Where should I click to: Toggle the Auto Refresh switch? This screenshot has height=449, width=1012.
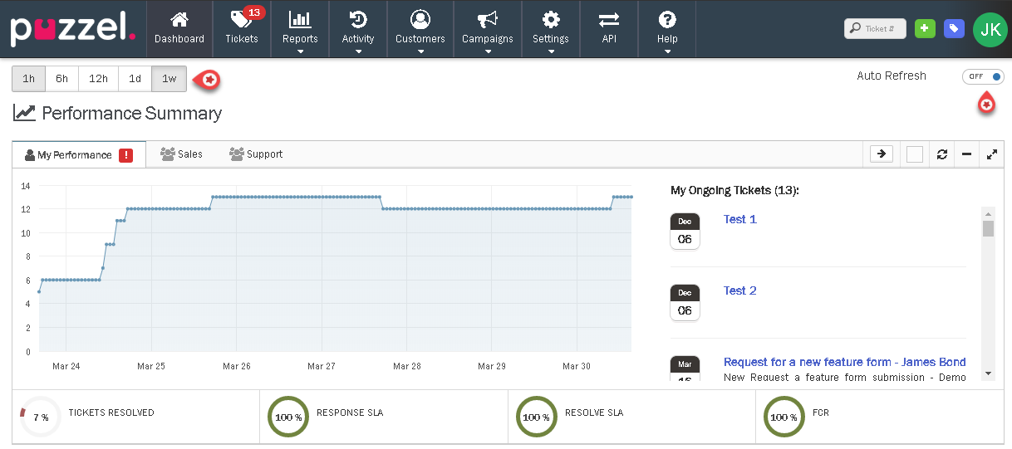click(x=983, y=76)
